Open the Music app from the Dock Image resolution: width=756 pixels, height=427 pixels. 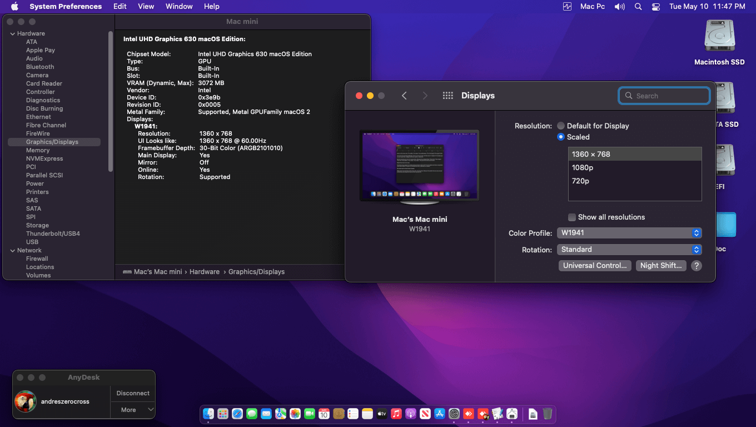396,414
